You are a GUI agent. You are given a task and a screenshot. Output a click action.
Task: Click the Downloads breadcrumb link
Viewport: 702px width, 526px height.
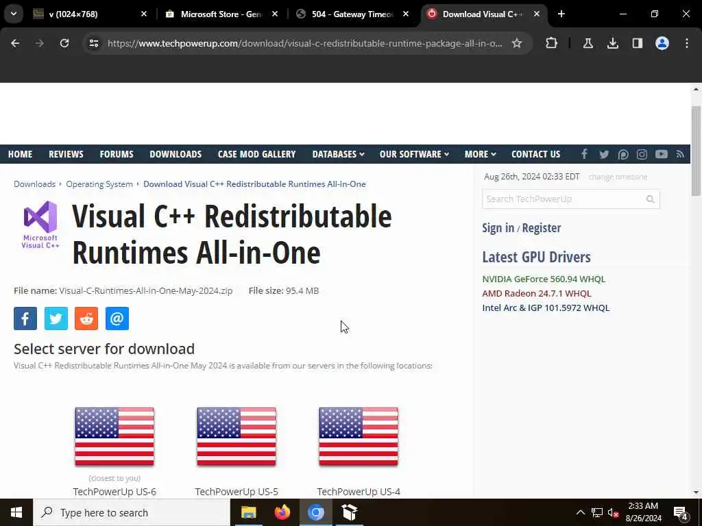tap(34, 184)
